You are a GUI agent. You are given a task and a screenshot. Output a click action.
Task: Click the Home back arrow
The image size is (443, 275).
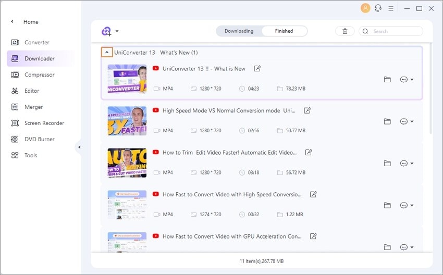(12, 21)
